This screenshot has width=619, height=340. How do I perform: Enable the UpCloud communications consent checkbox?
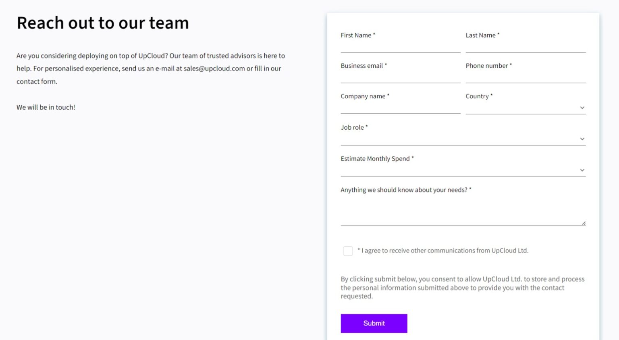[x=347, y=251]
